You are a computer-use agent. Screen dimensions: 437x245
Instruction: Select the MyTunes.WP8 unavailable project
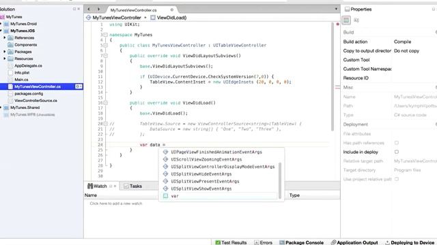[32, 114]
